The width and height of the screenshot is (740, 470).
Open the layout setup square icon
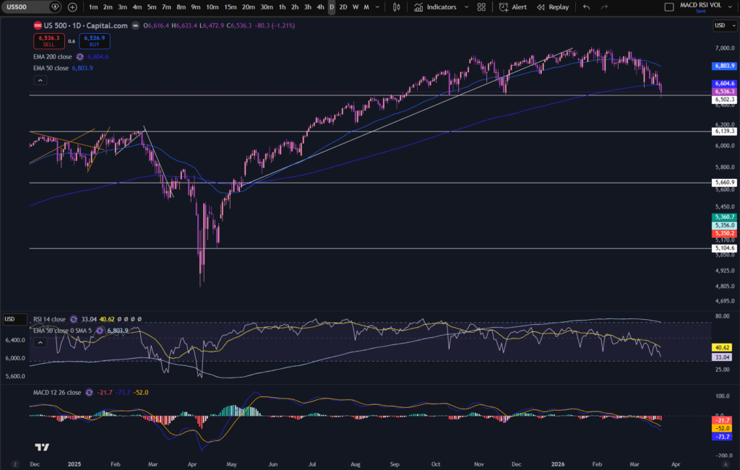[668, 7]
